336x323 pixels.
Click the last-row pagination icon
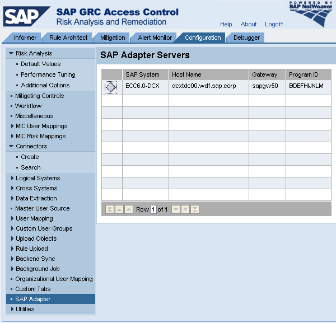point(195,209)
